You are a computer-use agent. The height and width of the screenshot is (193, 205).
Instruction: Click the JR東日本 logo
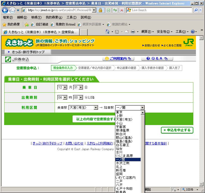click(x=188, y=43)
